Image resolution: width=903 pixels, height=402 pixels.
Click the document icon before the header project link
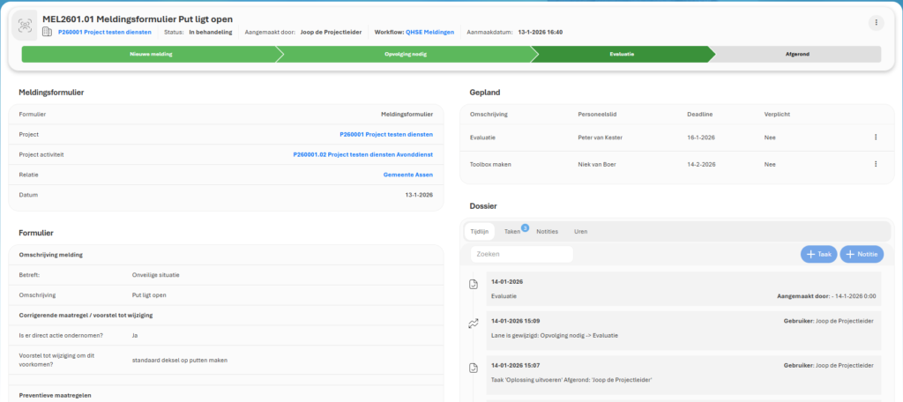click(x=48, y=32)
